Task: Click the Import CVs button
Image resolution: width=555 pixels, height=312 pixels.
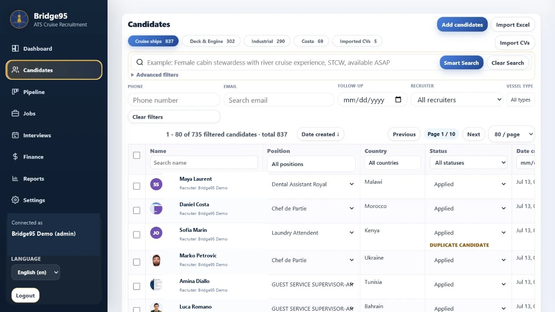Action: coord(515,42)
